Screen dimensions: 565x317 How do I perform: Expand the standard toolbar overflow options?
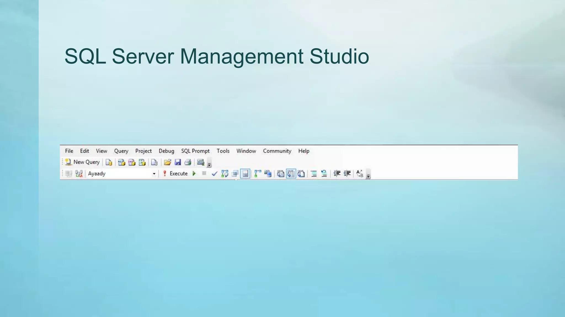point(209,163)
